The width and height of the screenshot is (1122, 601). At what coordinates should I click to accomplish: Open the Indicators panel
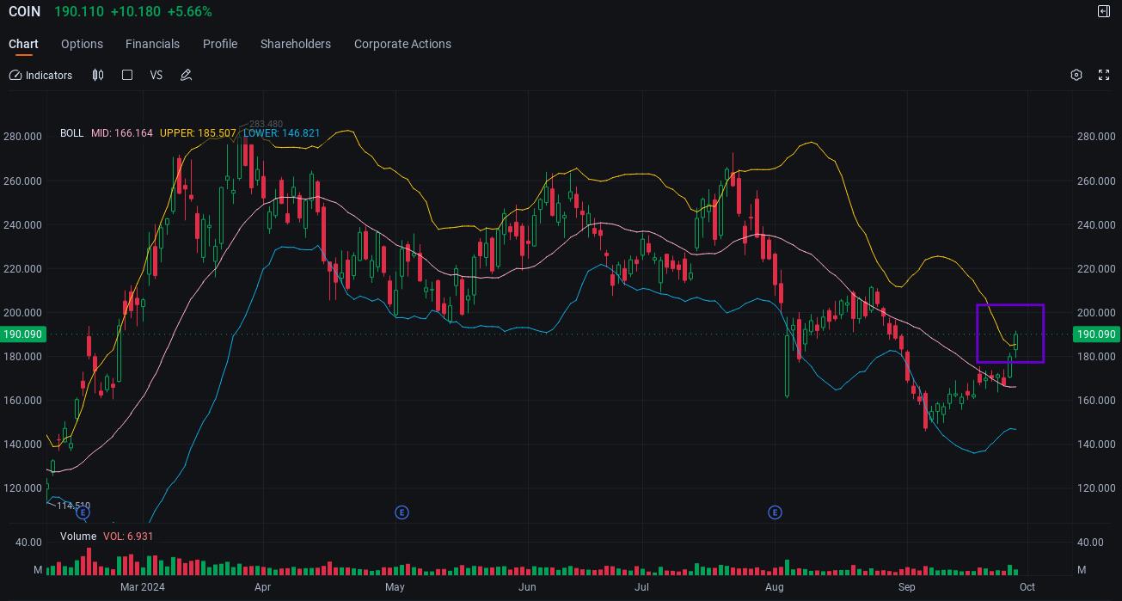pos(40,76)
